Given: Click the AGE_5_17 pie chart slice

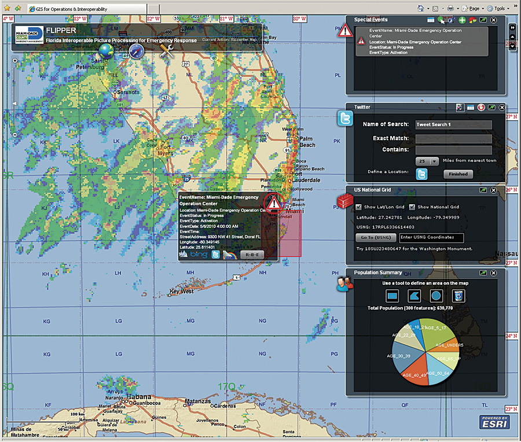Looking at the screenshot, I should [436, 333].
